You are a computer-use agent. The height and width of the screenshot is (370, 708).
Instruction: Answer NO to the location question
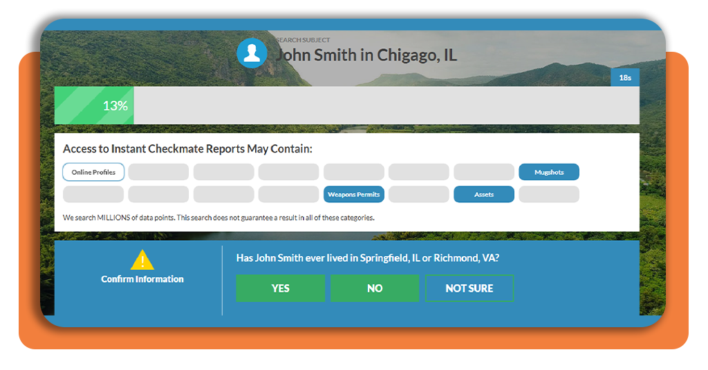(375, 288)
